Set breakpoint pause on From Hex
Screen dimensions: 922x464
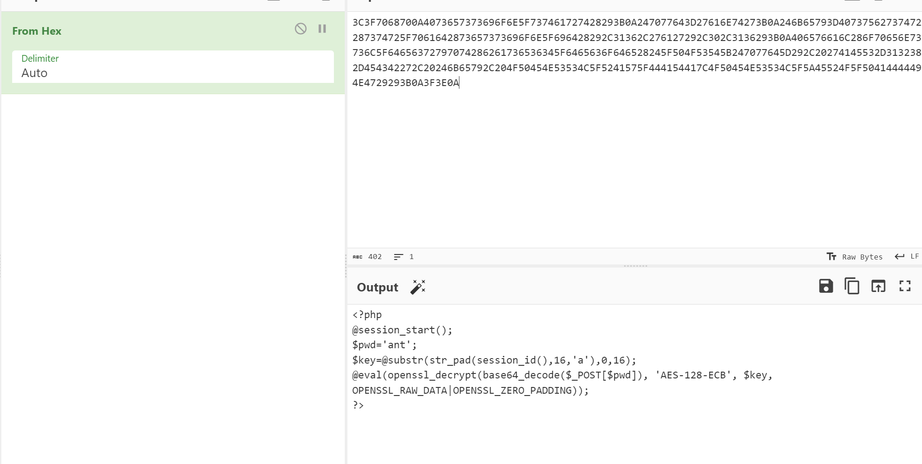322,29
